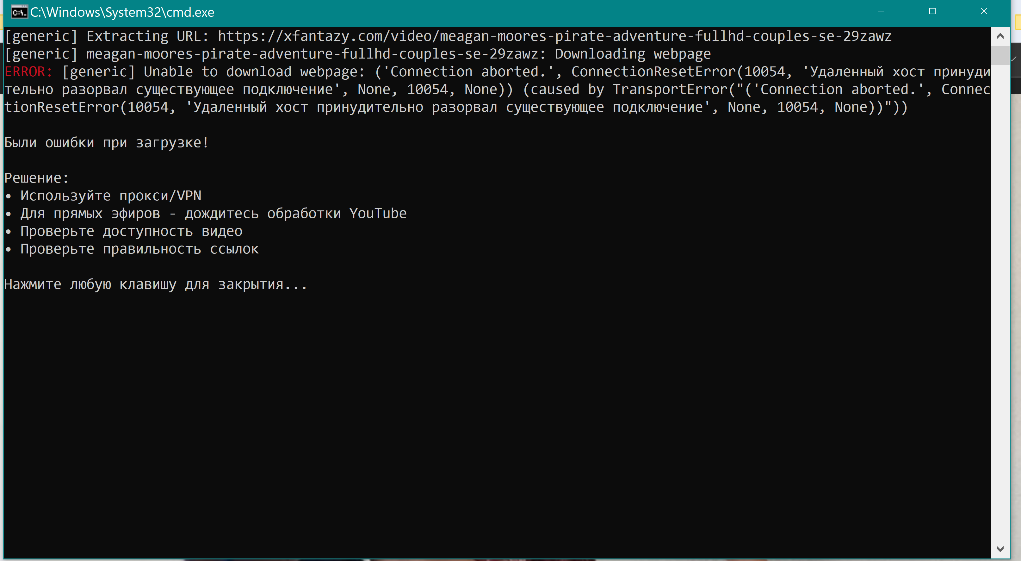Minimize the cmd.exe window

(881, 11)
